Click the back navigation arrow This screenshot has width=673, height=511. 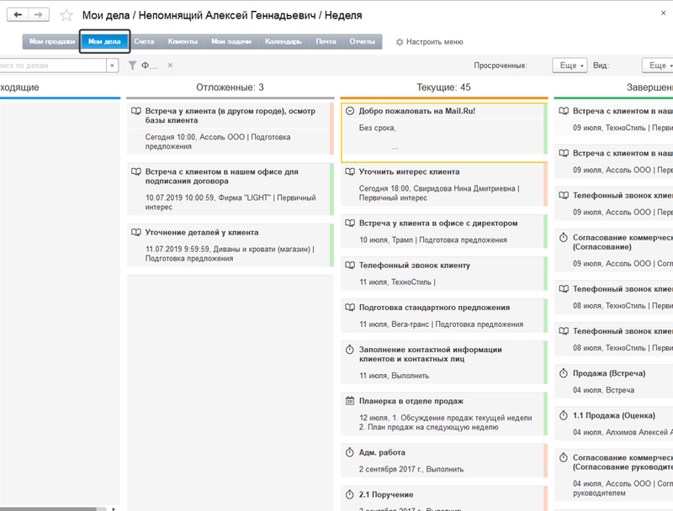(18, 15)
